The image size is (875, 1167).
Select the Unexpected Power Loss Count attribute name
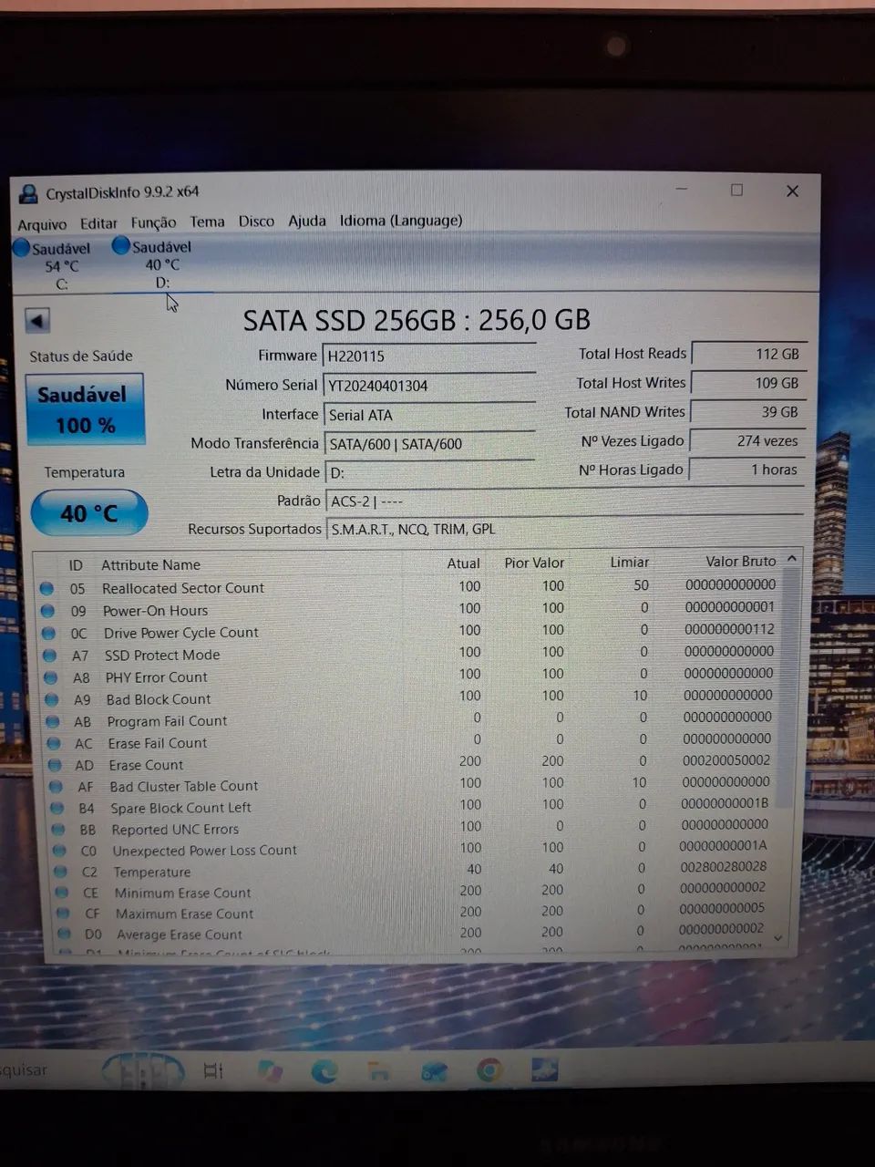205,851
